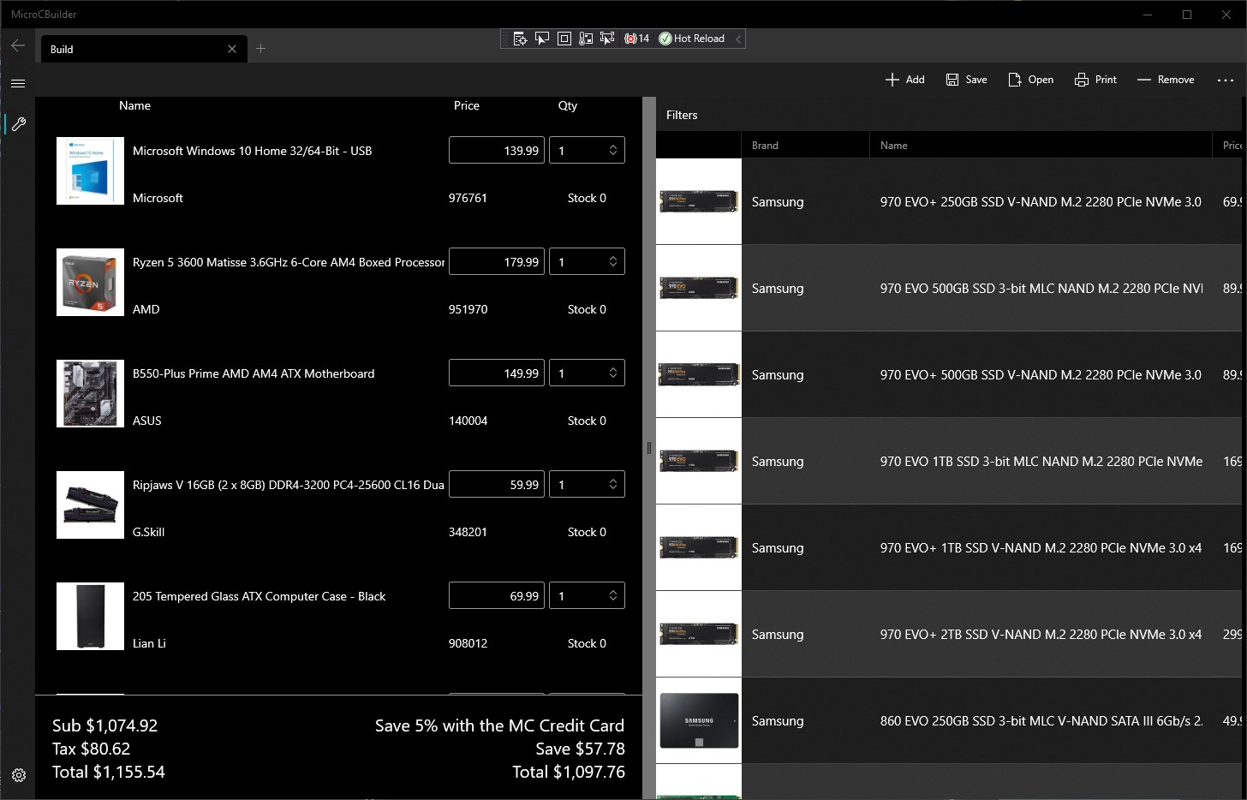Screen dimensions: 1247x800
Task: Edit the Windows 10 Home price field
Action: (497, 150)
